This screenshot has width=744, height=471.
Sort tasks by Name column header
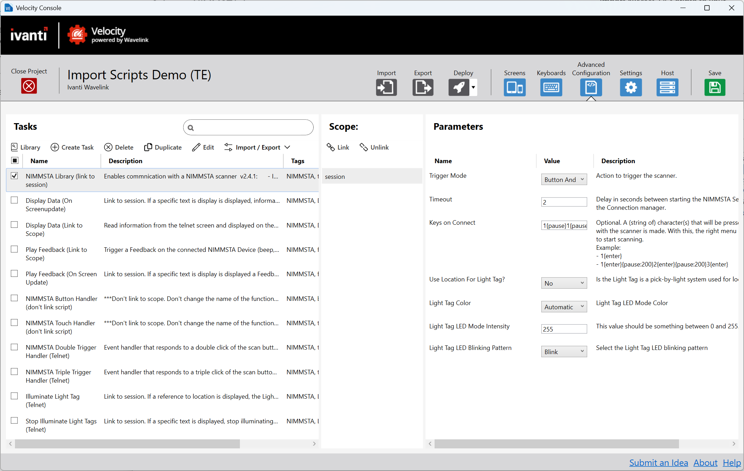[x=39, y=161]
